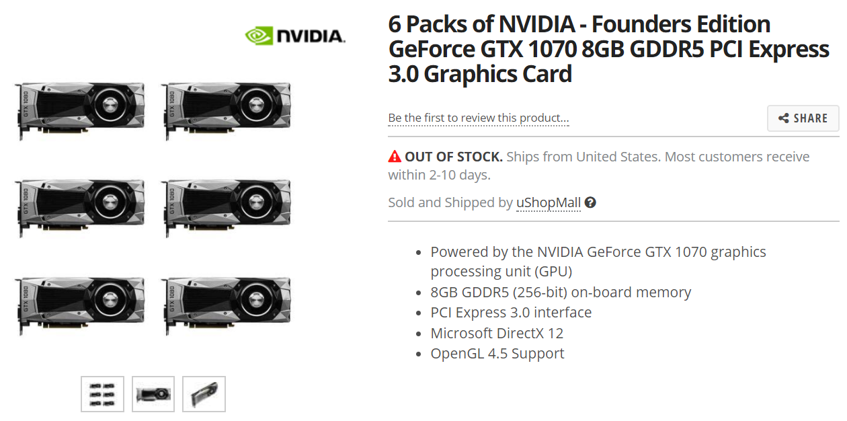Click the NVIDIA logo at top
The image size is (847, 421).
(295, 36)
